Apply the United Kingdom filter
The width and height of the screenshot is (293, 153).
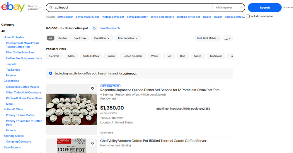tap(133, 56)
